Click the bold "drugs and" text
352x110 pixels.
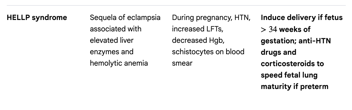pyautogui.click(x=278, y=52)
